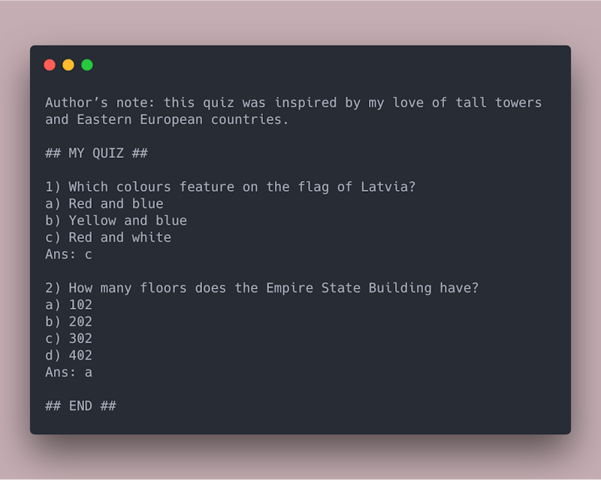Click answer option "c) Red and white"
The image size is (601, 480).
point(108,237)
